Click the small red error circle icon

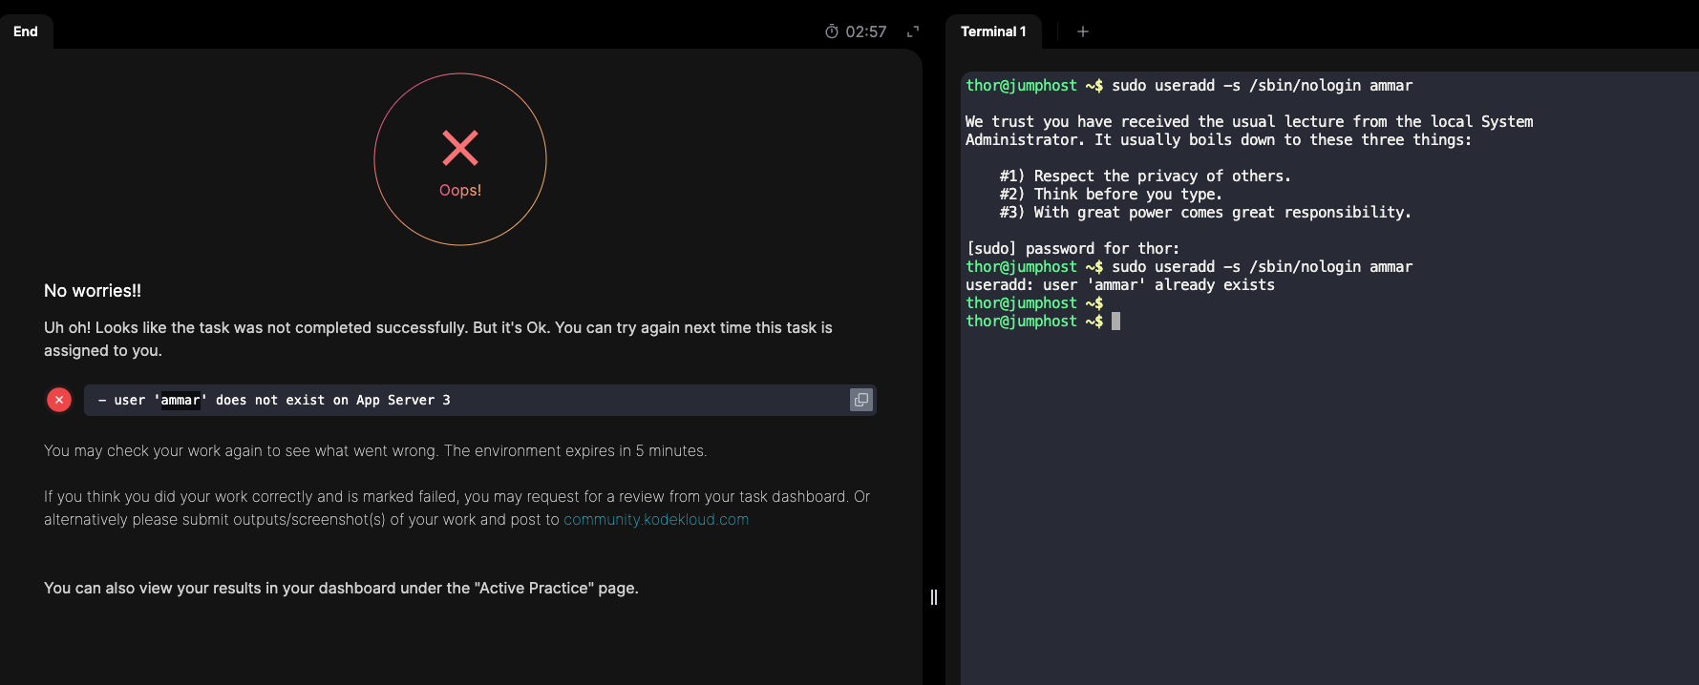click(x=59, y=400)
